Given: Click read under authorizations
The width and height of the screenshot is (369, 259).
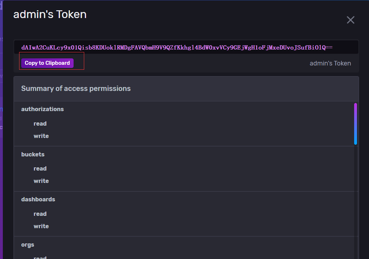Looking at the screenshot, I should point(40,123).
